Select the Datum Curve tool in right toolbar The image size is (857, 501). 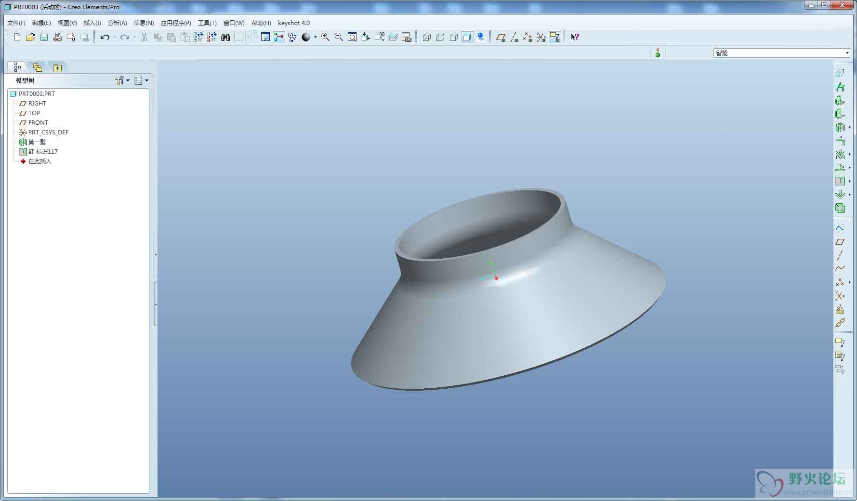click(840, 268)
